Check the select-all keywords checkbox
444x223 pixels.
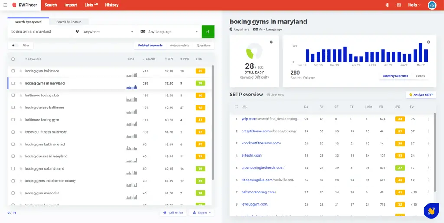coord(13,59)
